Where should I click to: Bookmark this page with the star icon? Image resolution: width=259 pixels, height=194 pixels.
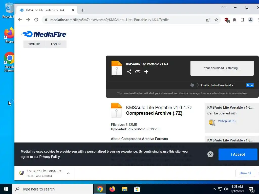[216, 20]
